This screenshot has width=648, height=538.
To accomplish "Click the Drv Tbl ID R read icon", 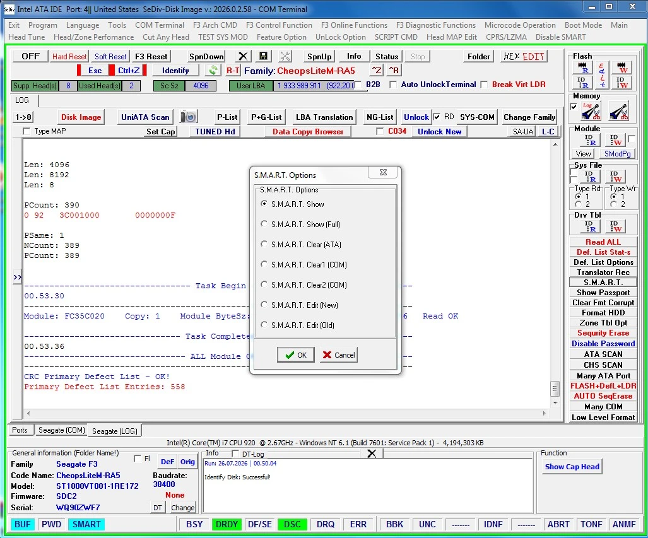I will [590, 226].
